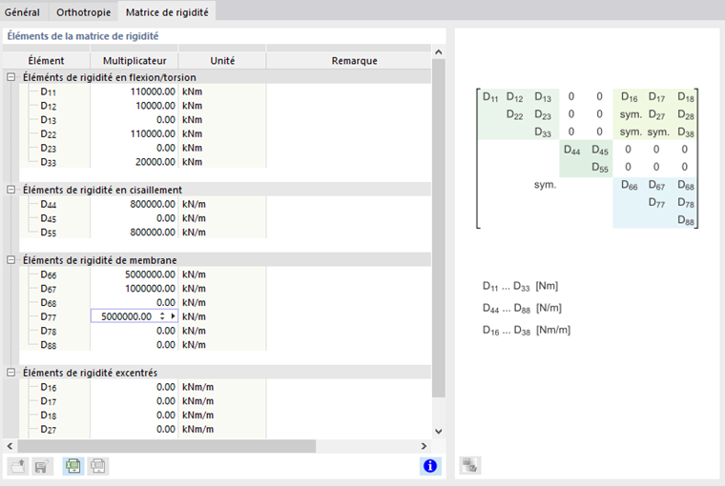The height and width of the screenshot is (487, 725).
Task: Click the D11 element row label
Action: point(49,91)
